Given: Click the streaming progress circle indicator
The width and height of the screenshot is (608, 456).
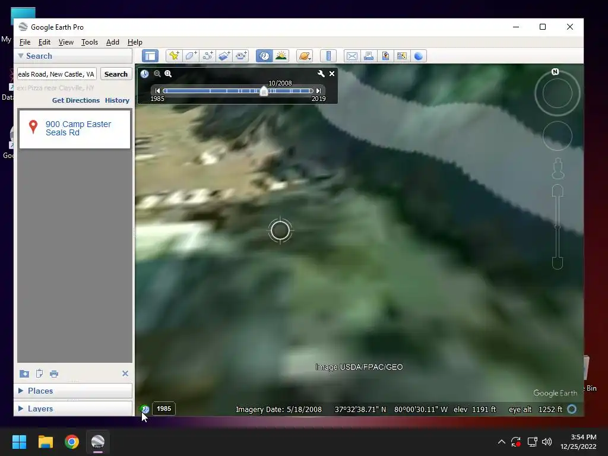Looking at the screenshot, I should pyautogui.click(x=572, y=409).
